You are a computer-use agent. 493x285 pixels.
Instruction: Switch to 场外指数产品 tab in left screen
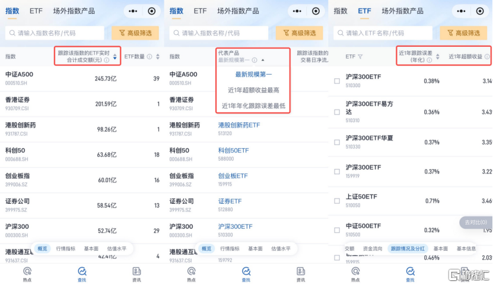coord(74,11)
